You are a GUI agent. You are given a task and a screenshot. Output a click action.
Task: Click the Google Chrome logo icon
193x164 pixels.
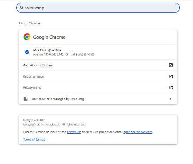(27, 37)
